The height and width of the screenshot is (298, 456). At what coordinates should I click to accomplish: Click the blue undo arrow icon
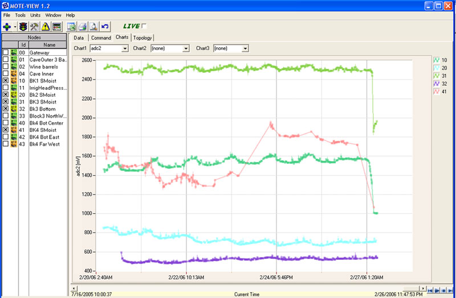tap(105, 26)
